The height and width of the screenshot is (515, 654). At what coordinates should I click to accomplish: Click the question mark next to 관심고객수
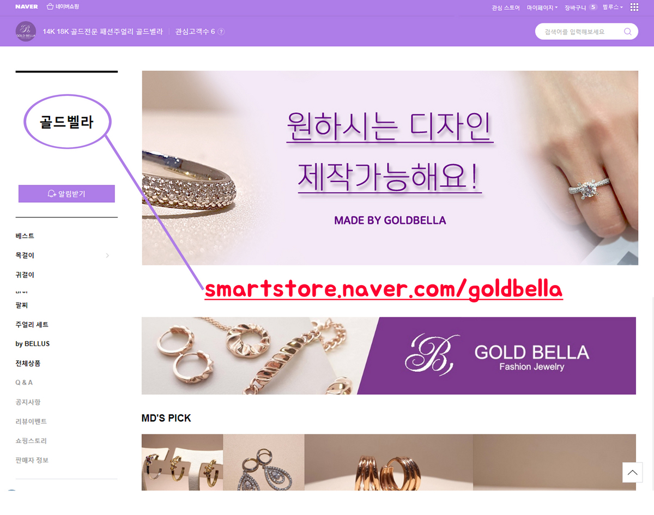[x=221, y=32]
